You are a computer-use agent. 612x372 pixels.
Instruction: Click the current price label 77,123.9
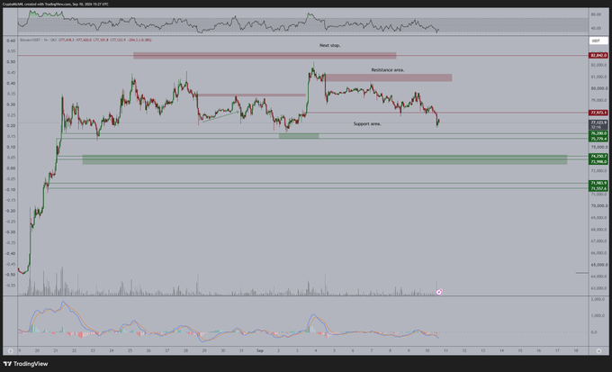coord(598,122)
